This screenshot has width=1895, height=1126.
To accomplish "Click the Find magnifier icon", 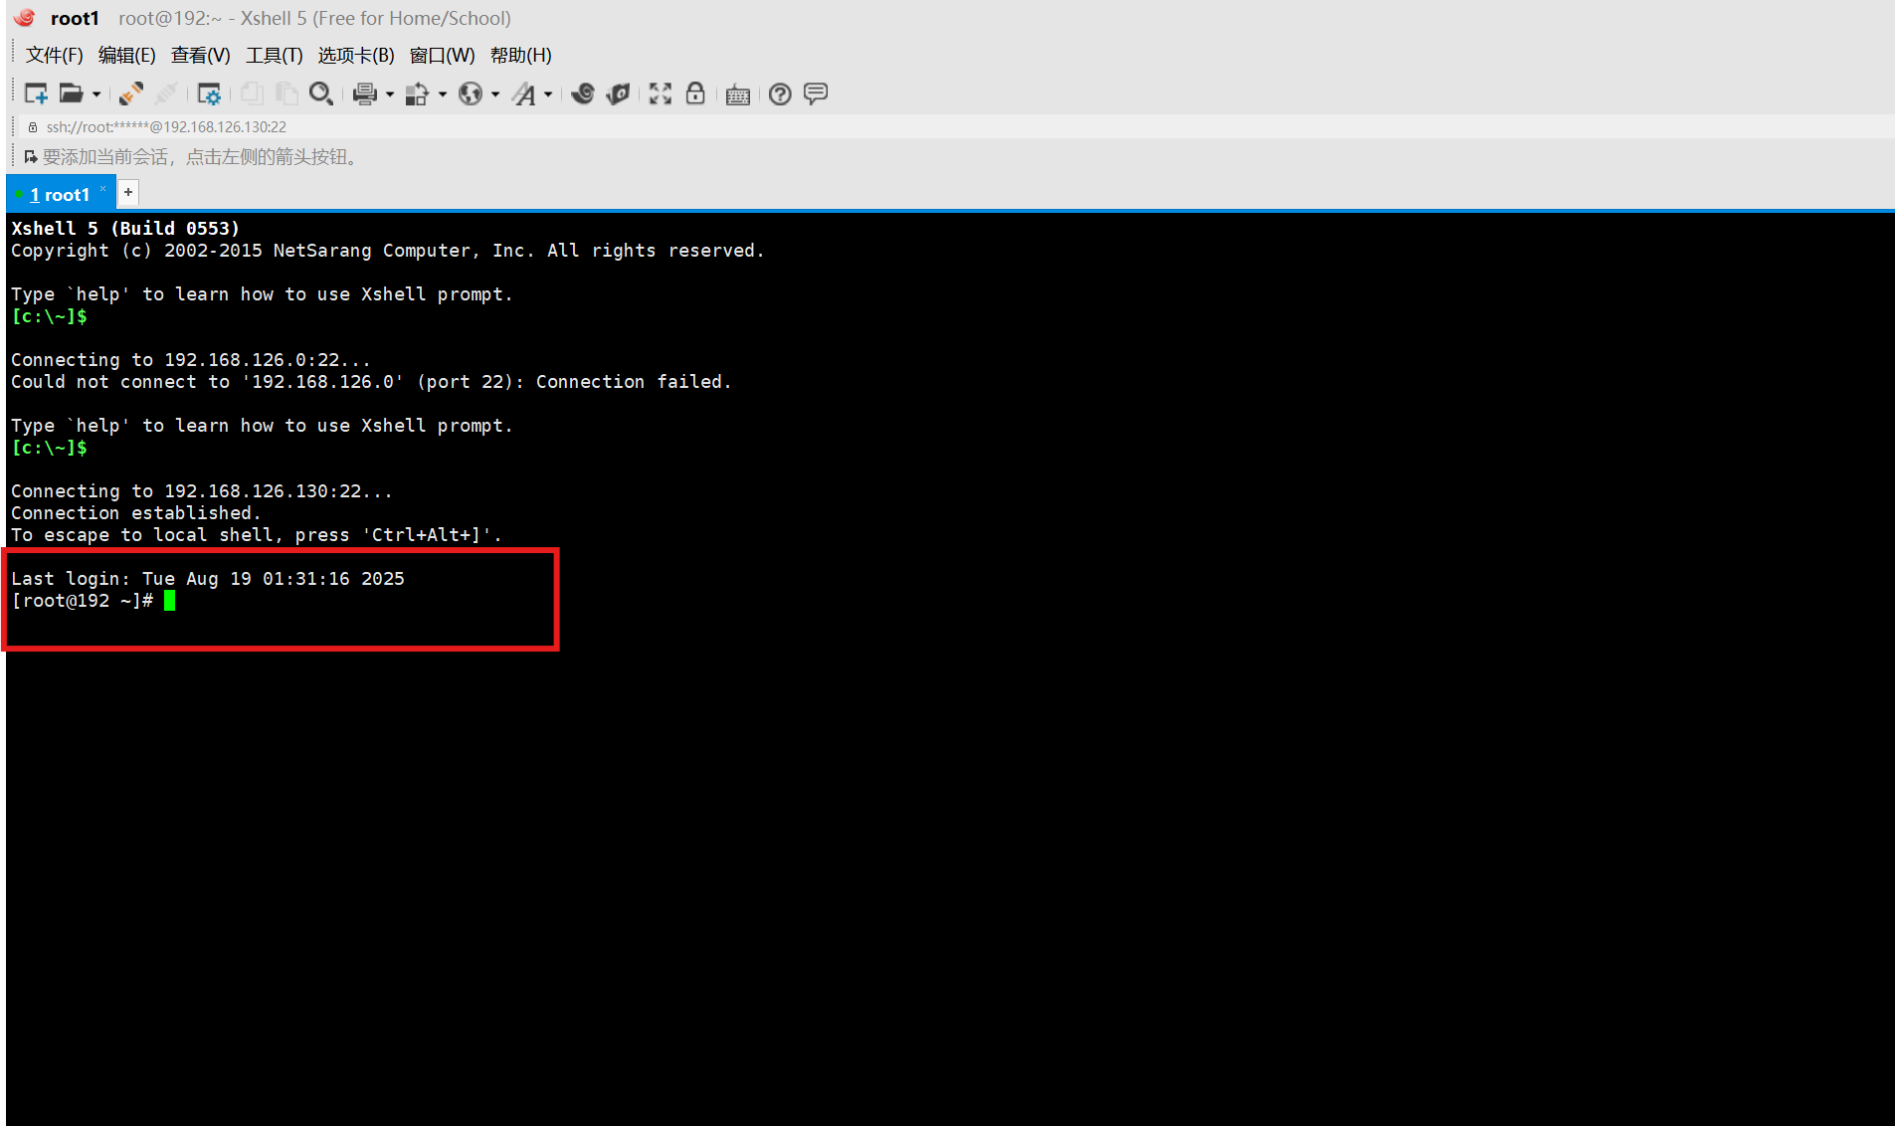I will pos(320,94).
